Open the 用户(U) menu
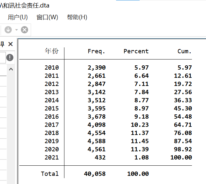The image size is (206, 184). [18, 17]
